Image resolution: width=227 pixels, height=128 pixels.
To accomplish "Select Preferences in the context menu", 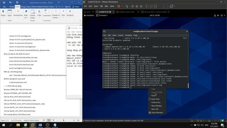I will click(x=156, y=102).
